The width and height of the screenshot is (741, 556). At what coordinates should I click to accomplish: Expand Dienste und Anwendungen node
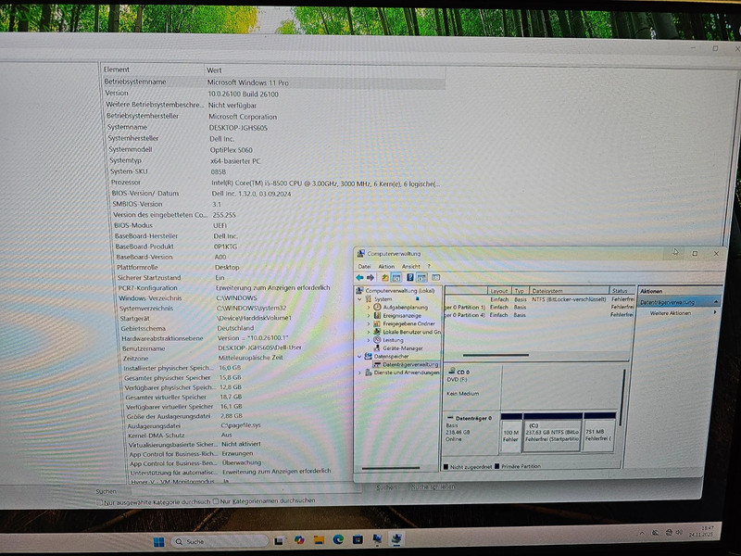pyautogui.click(x=360, y=373)
